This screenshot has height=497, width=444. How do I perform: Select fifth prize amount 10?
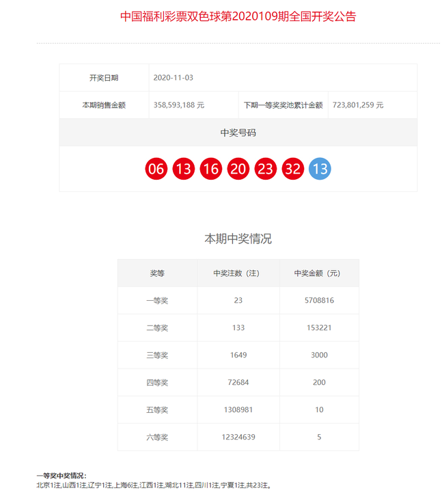point(319,409)
